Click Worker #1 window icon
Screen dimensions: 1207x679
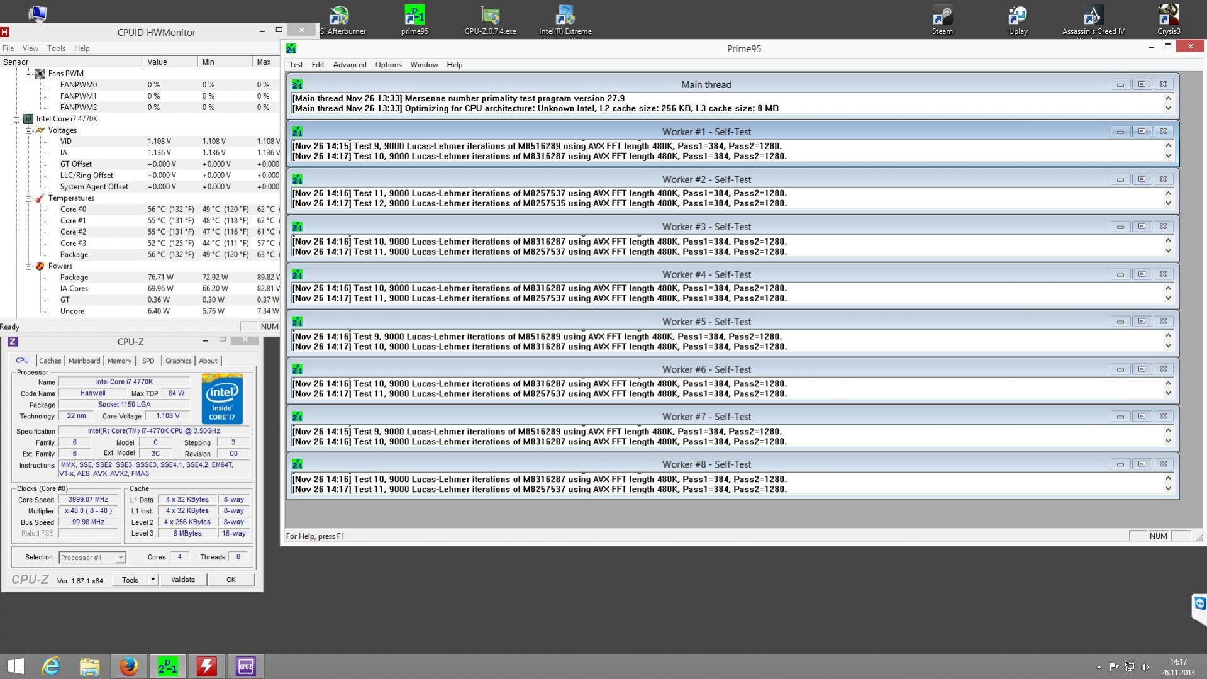[298, 132]
